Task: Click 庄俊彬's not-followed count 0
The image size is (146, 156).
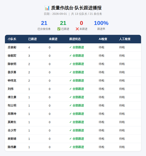Action: pos(50,47)
